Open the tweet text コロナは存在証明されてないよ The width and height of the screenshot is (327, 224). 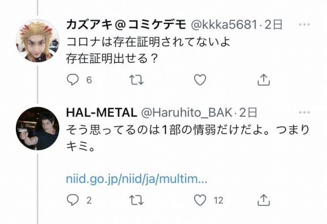[x=148, y=42]
